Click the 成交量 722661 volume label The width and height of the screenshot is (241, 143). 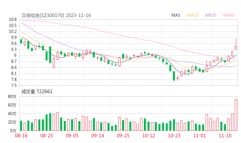37,92
